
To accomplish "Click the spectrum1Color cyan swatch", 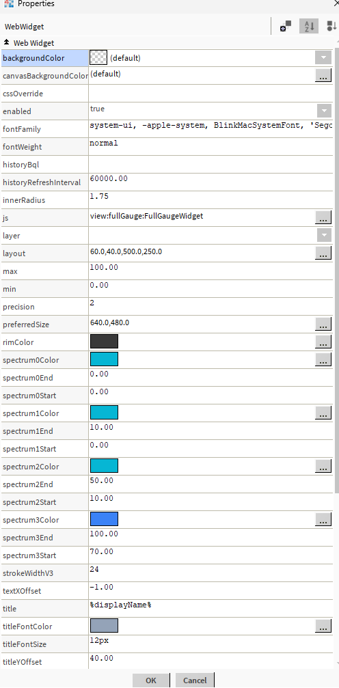I will pyautogui.click(x=104, y=413).
